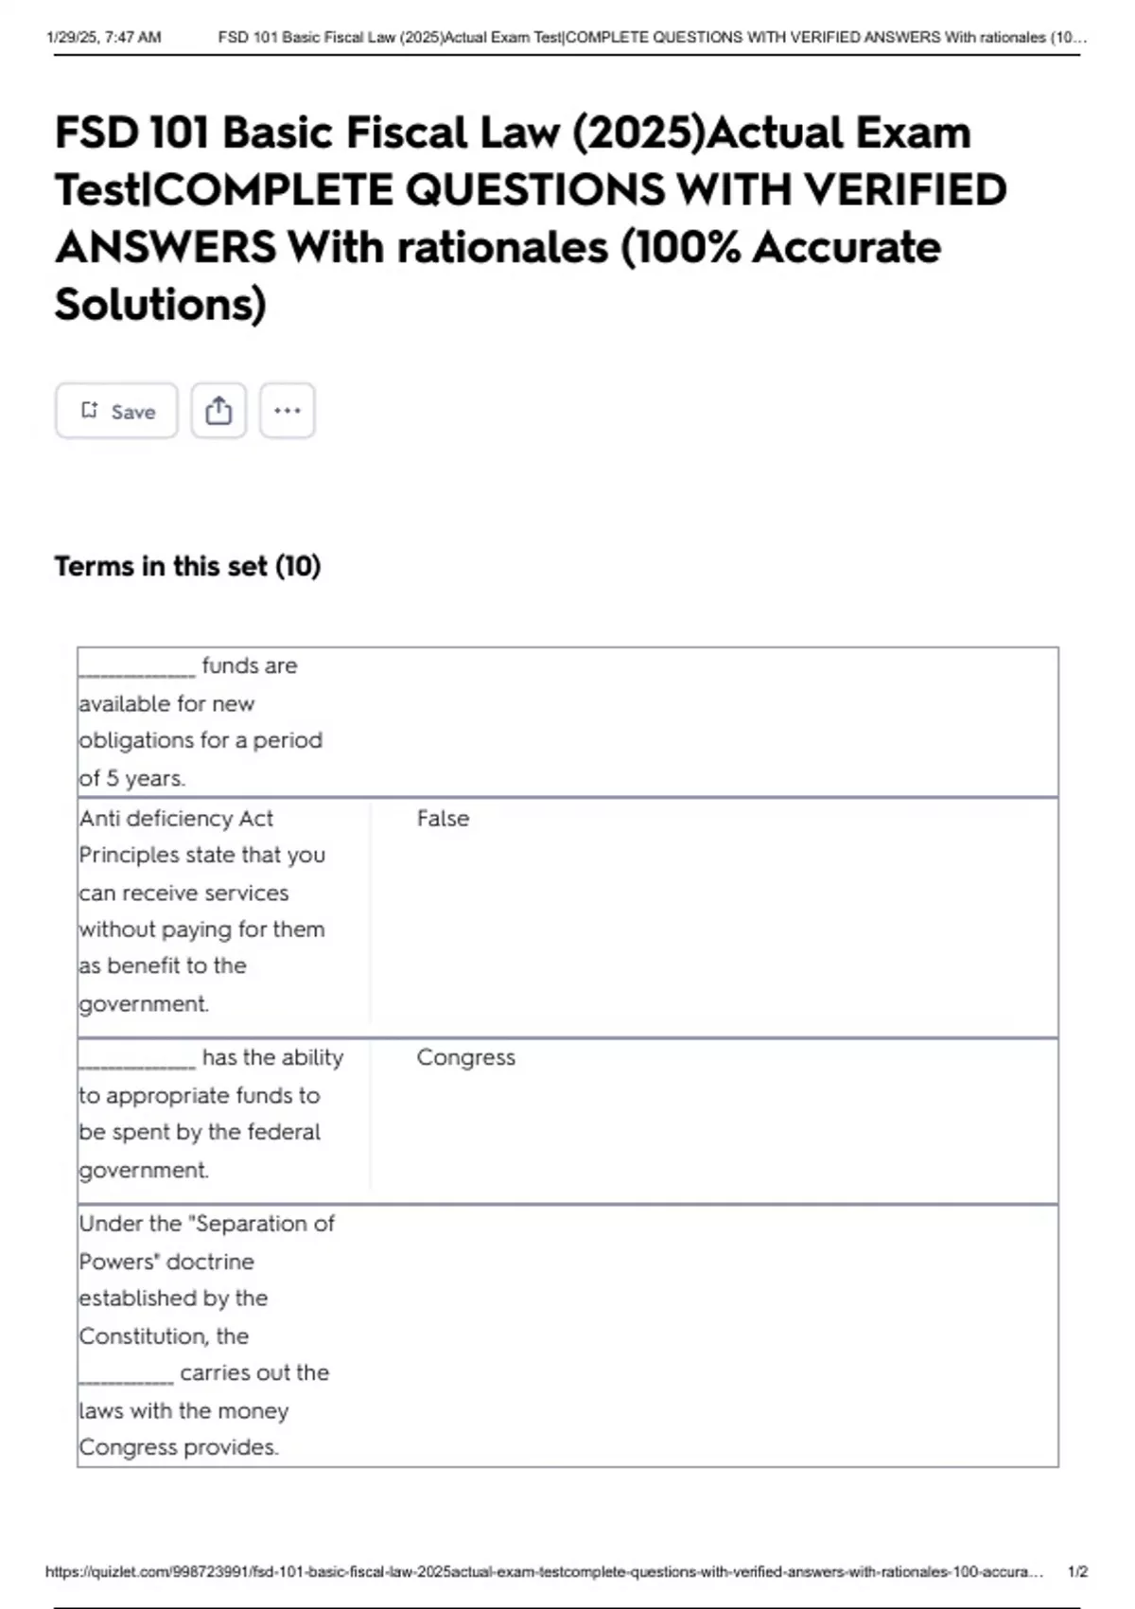Image resolution: width=1135 pixels, height=1609 pixels.
Task: Click the date stamp 1/29/25, 7:47 AM
Action: [x=103, y=38]
